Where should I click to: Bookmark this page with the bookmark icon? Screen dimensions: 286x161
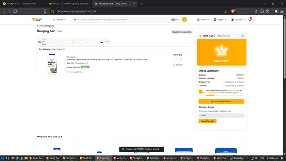pyautogui.click(x=45, y=11)
